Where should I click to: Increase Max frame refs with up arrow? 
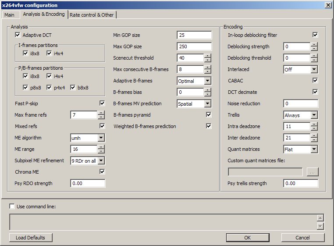101,113
